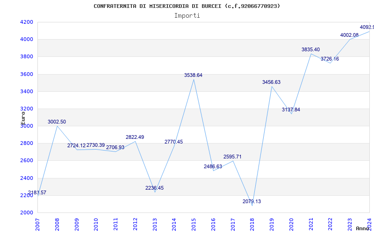Viewport: 374px width, 233px height.
Task: Select data label 3137.84
Action: click(291, 110)
